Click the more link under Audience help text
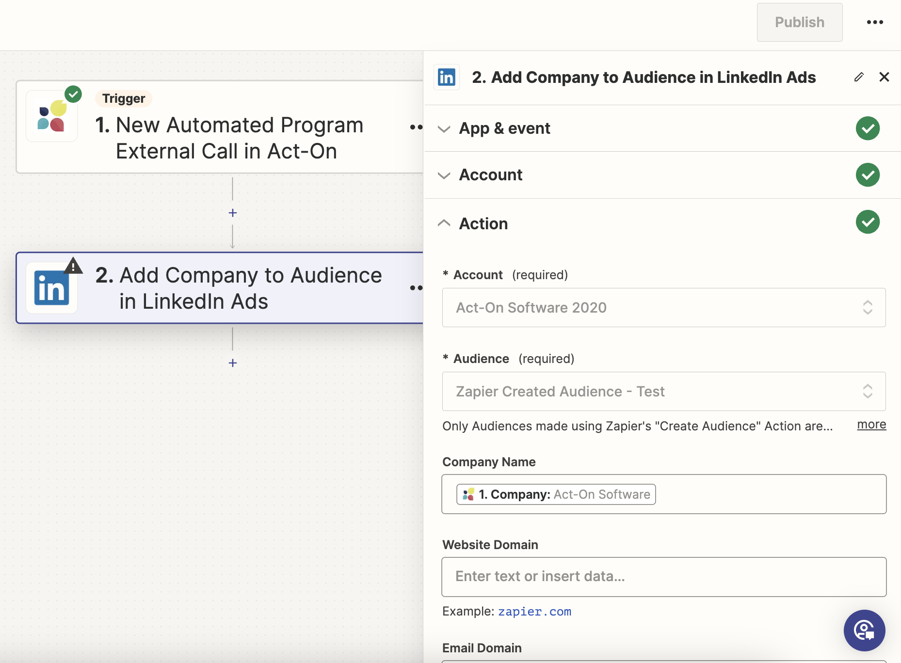 click(x=871, y=425)
